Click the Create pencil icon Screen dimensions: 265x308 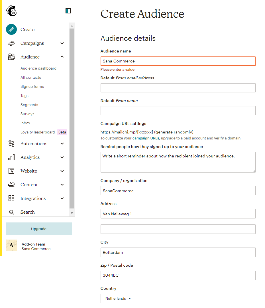click(x=11, y=29)
